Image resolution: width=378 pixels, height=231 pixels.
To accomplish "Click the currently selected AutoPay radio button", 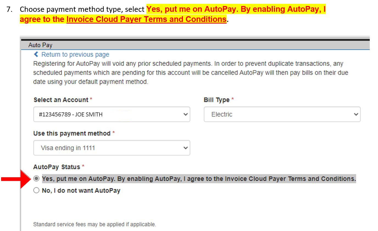I will click(x=36, y=179).
